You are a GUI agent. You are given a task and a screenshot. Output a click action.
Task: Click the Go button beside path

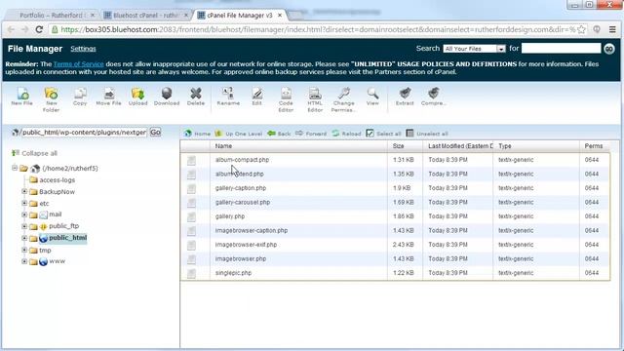[x=155, y=133]
